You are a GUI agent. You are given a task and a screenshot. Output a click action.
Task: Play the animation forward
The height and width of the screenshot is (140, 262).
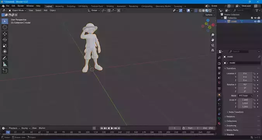click(112, 128)
